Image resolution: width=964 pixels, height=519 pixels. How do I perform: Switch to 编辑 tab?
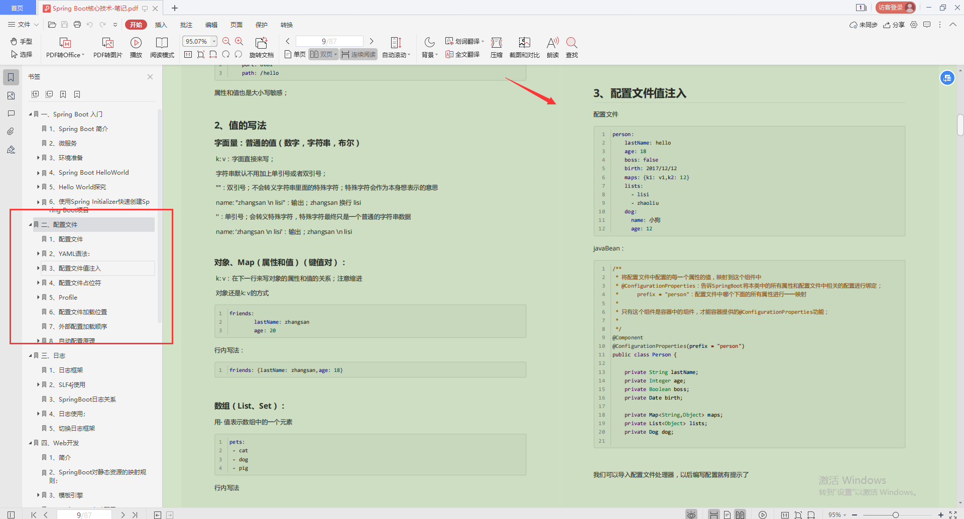point(211,25)
